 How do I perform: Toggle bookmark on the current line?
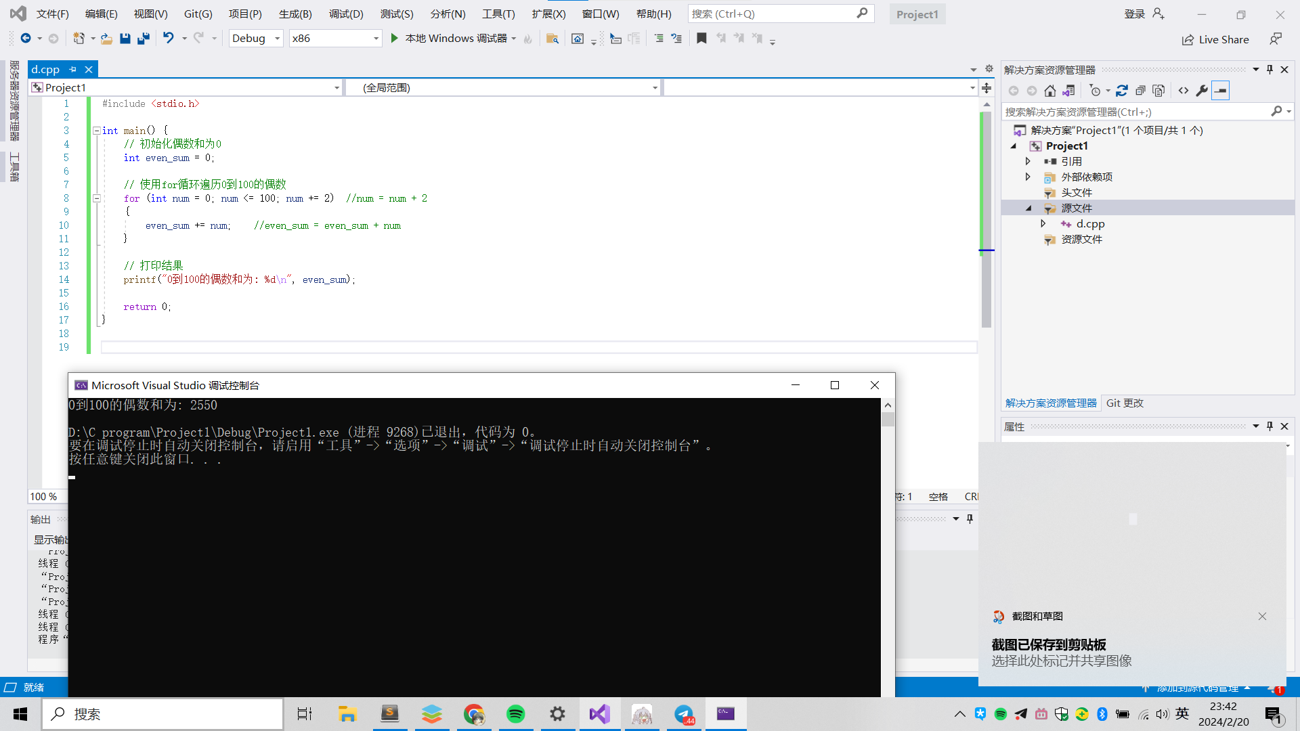click(701, 39)
